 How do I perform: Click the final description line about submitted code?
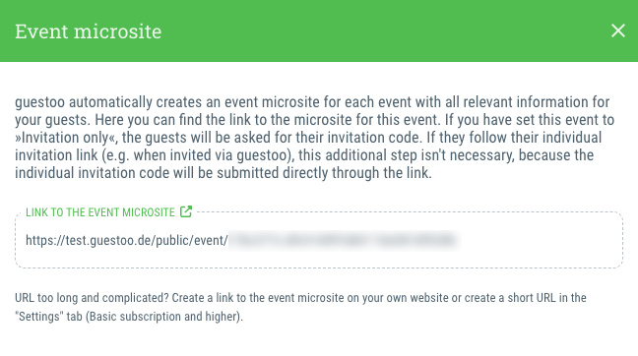coord(223,173)
